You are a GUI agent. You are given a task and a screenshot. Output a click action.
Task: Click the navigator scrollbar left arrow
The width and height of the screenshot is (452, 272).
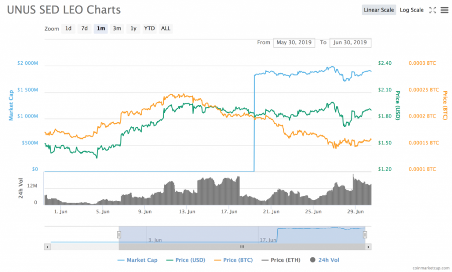(48, 247)
